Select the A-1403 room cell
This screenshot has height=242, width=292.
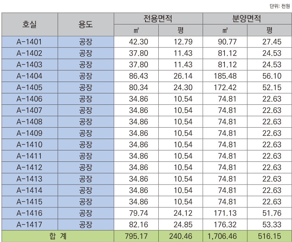pyautogui.click(x=29, y=65)
